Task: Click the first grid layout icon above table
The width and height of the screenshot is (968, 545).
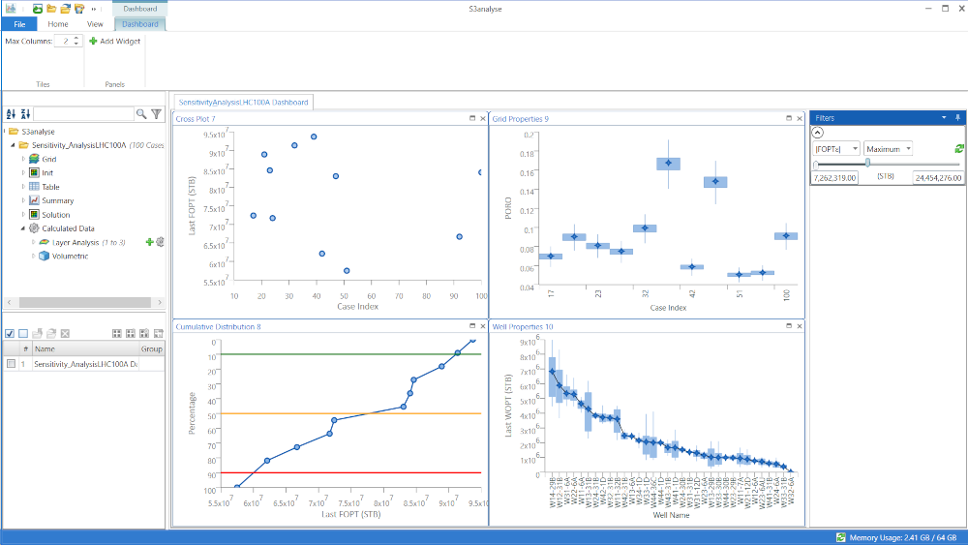Action: point(117,334)
